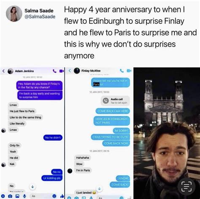Image resolution: width=200 pixels, height=199 pixels.
Task: Tap the text scan icon on photo
Action: pos(186,186)
